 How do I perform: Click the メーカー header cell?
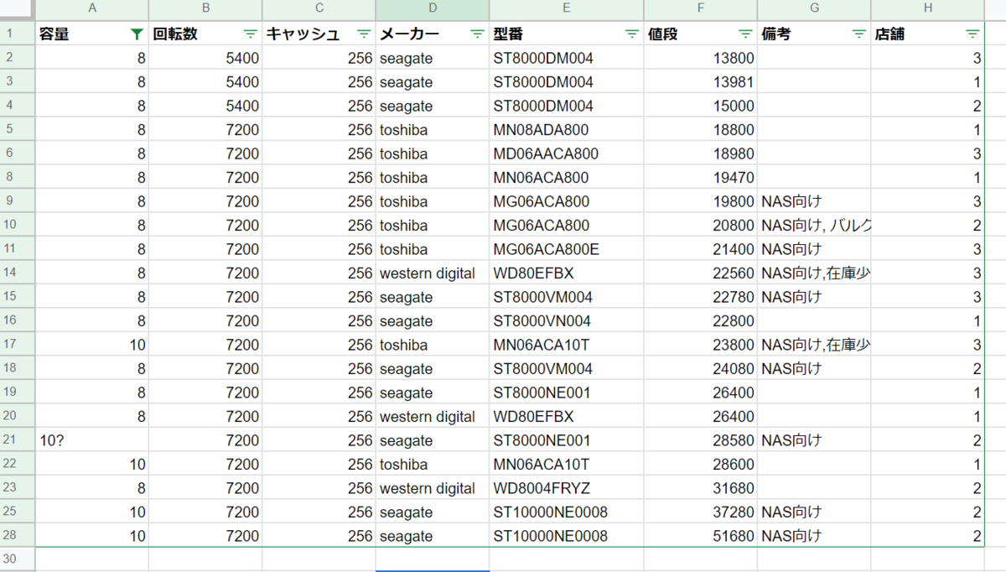coord(433,34)
